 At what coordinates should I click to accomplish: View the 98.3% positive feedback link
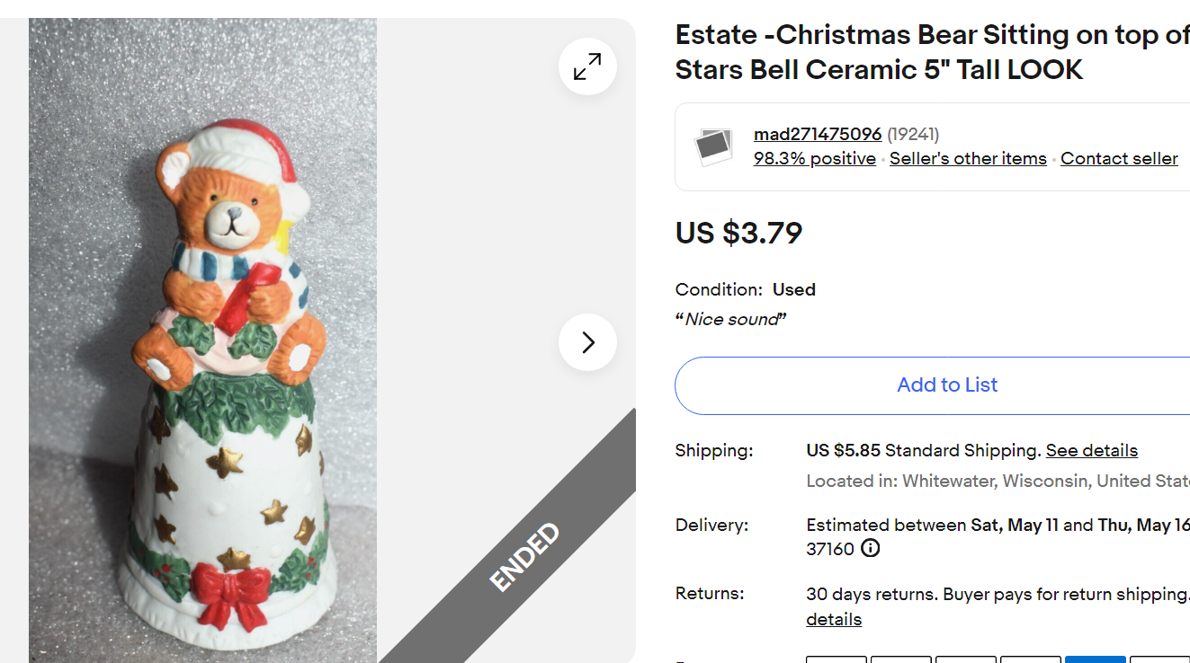[x=814, y=158]
